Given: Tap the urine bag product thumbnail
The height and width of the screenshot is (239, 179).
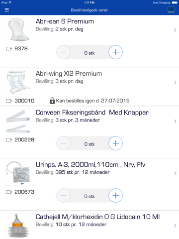Looking at the screenshot, I should point(18,173).
